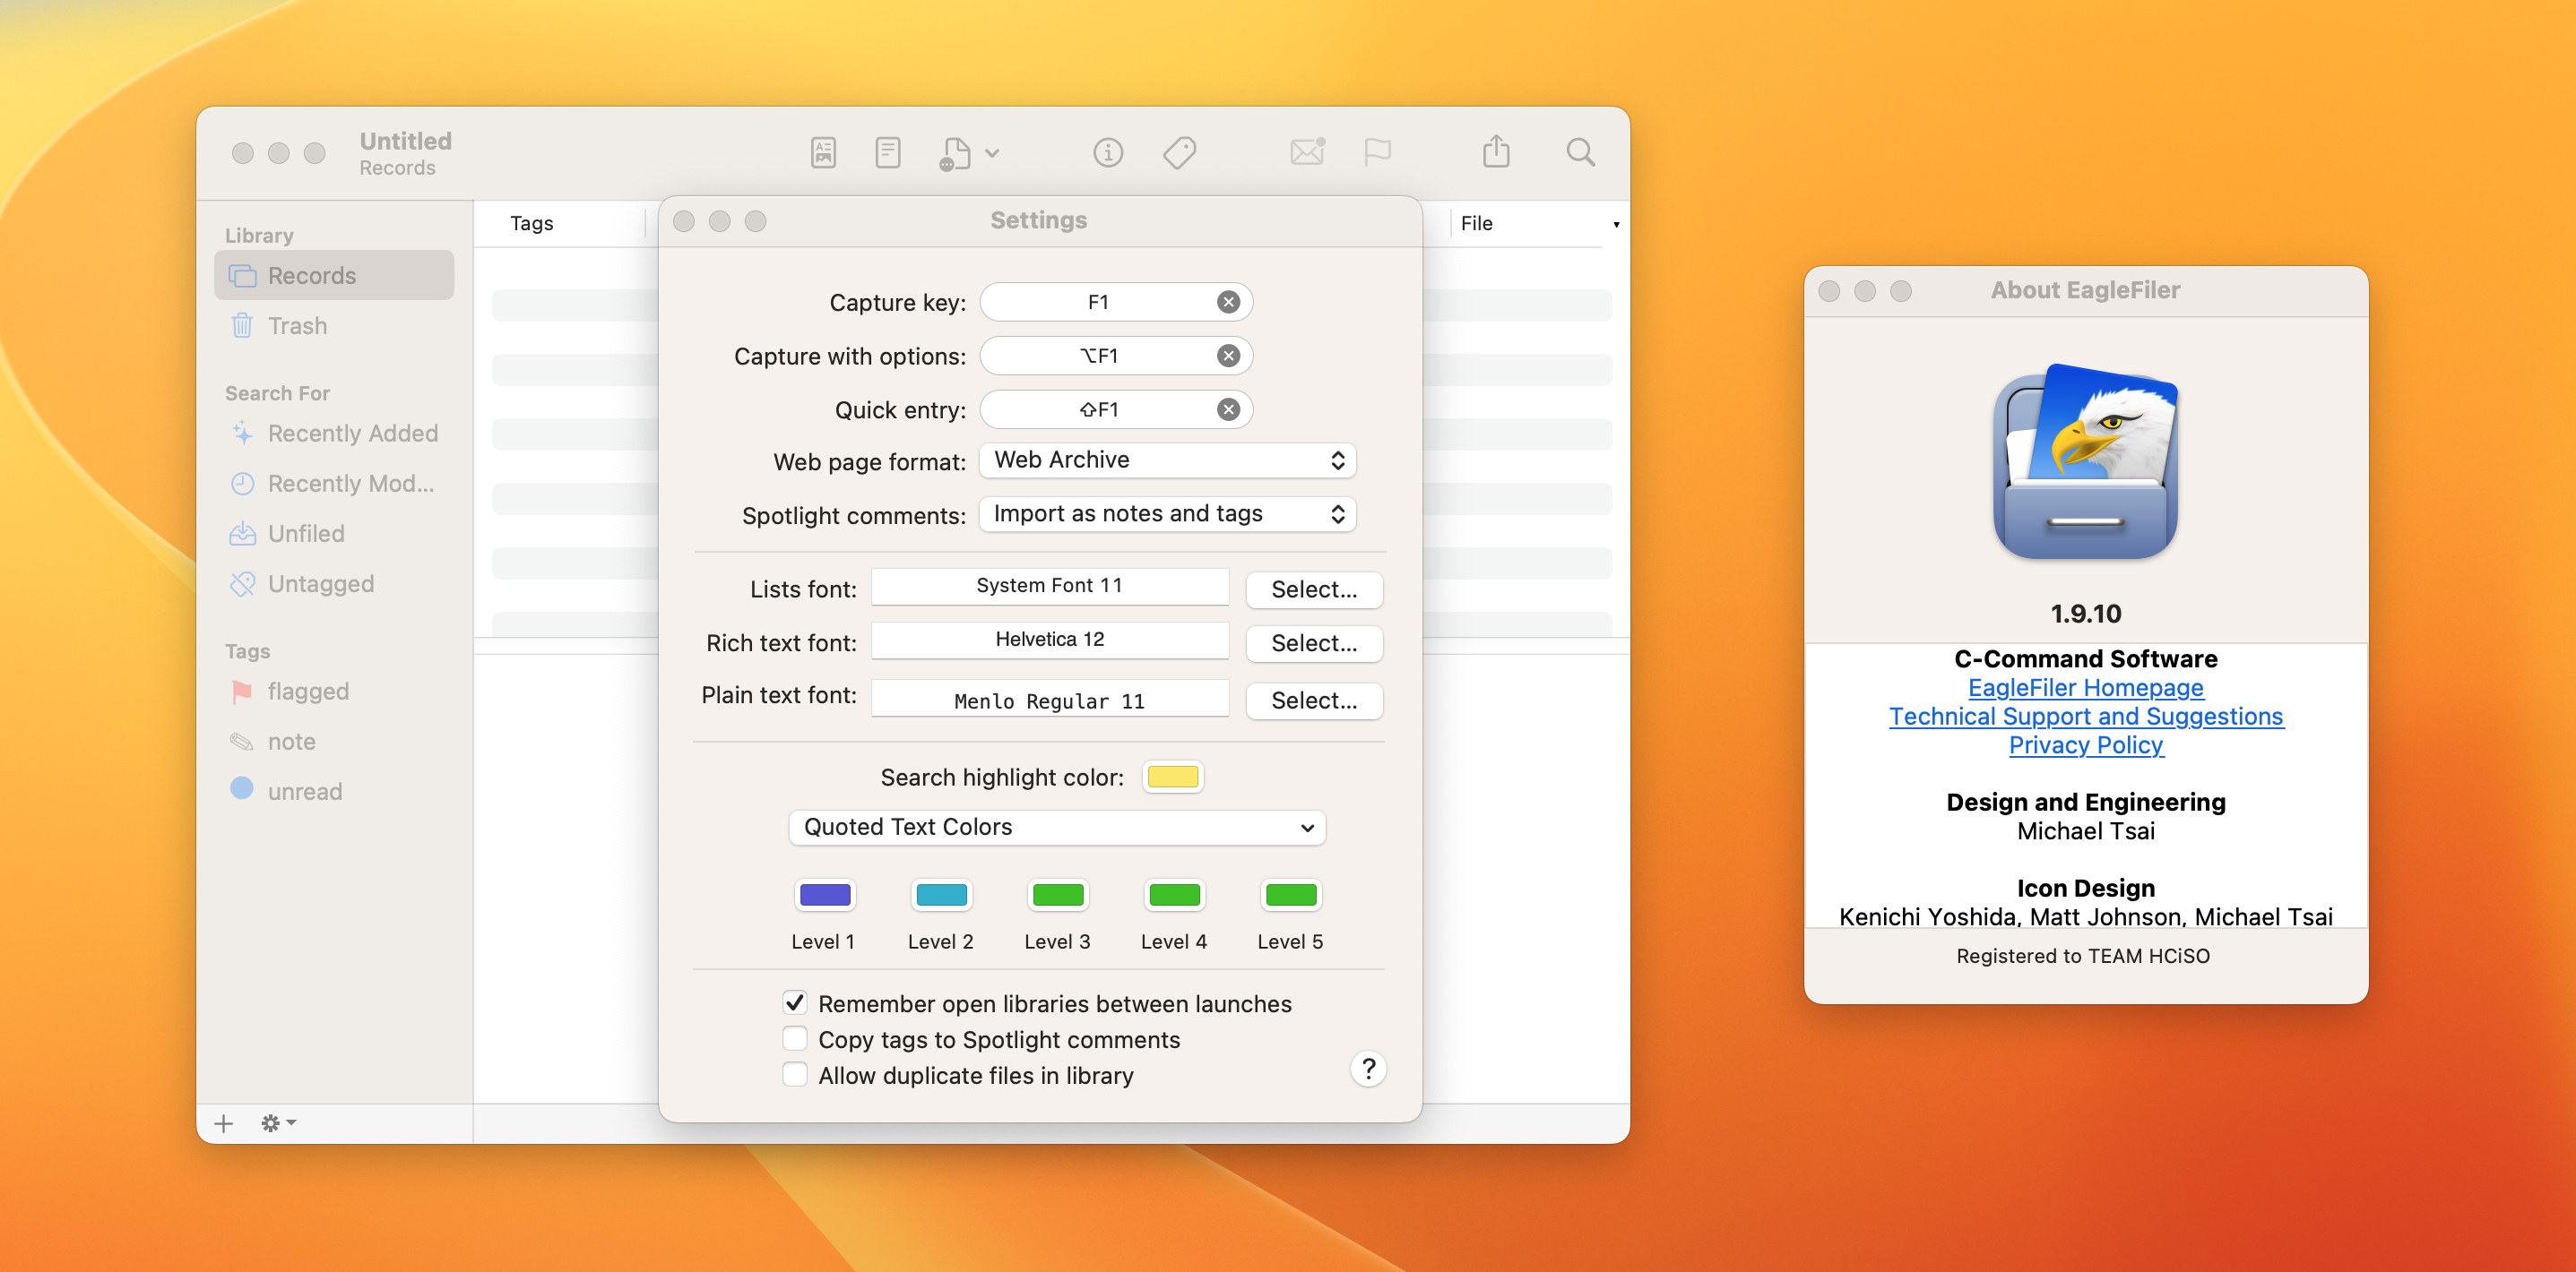Screen dimensions: 2576x1272
Task: Uncheck Remember open libraries between launches
Action: click(x=795, y=1002)
